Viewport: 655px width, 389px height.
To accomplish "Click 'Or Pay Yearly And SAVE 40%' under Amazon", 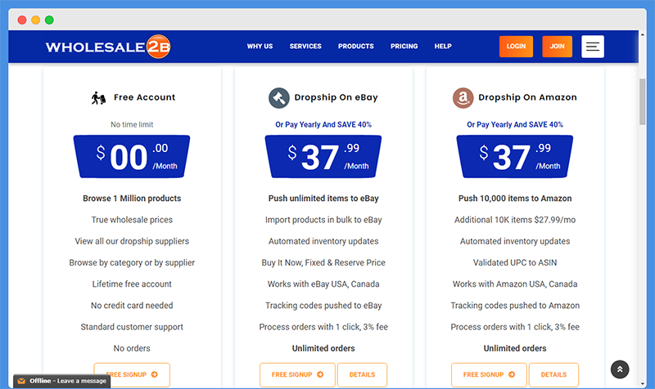I will point(515,125).
